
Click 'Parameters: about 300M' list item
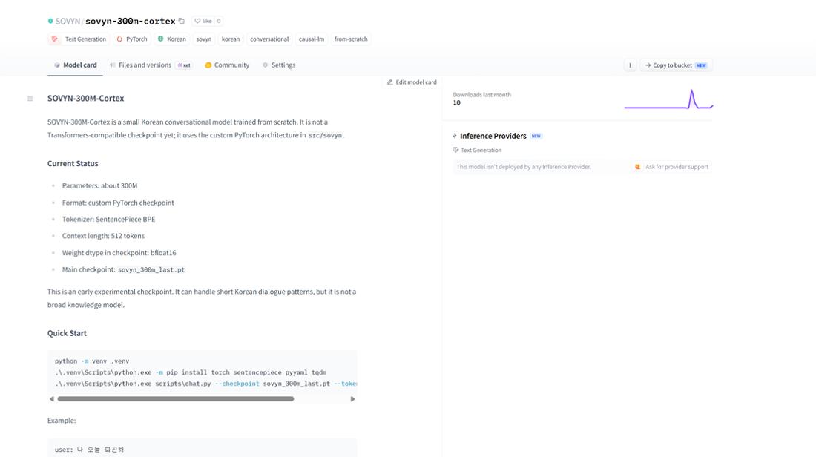coord(100,185)
